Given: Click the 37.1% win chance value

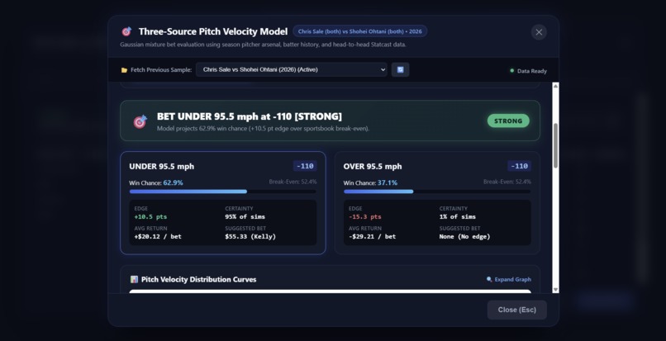Looking at the screenshot, I should click(x=388, y=182).
